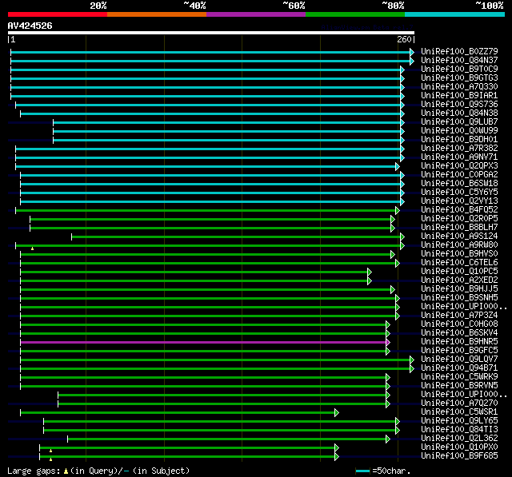The width and height of the screenshot is (512, 477).
Task: Click the UniRef100_Q2VY13 entry
Action: pos(459,201)
